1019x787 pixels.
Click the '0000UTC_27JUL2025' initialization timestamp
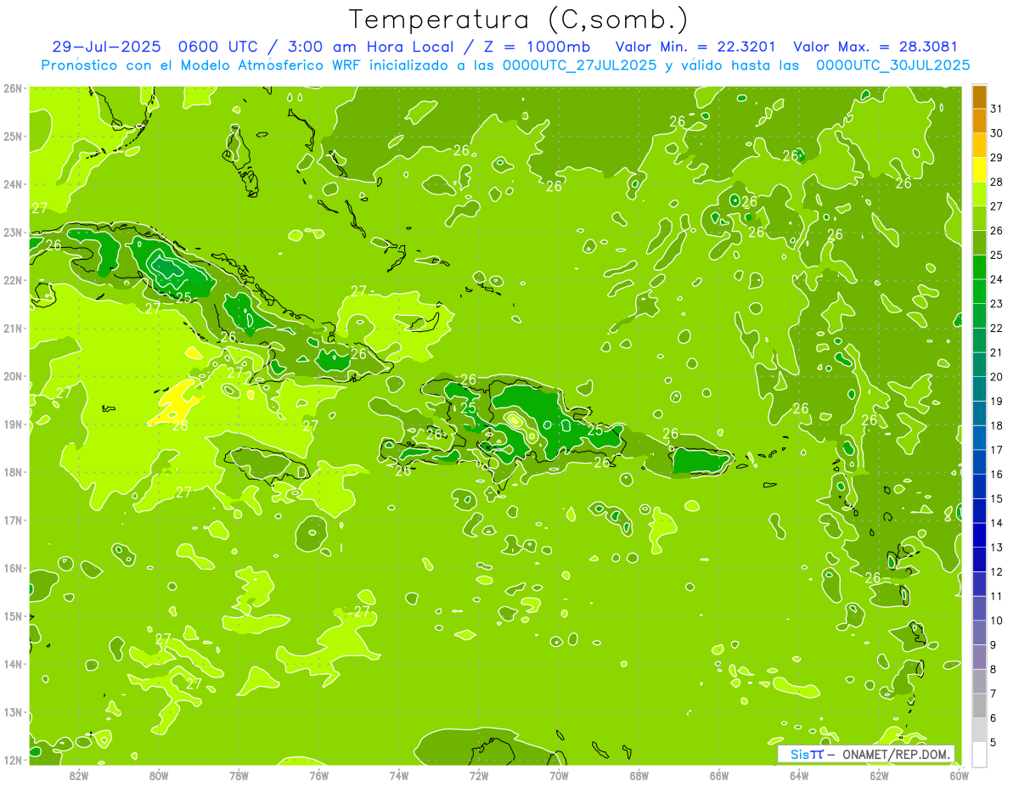[579, 65]
